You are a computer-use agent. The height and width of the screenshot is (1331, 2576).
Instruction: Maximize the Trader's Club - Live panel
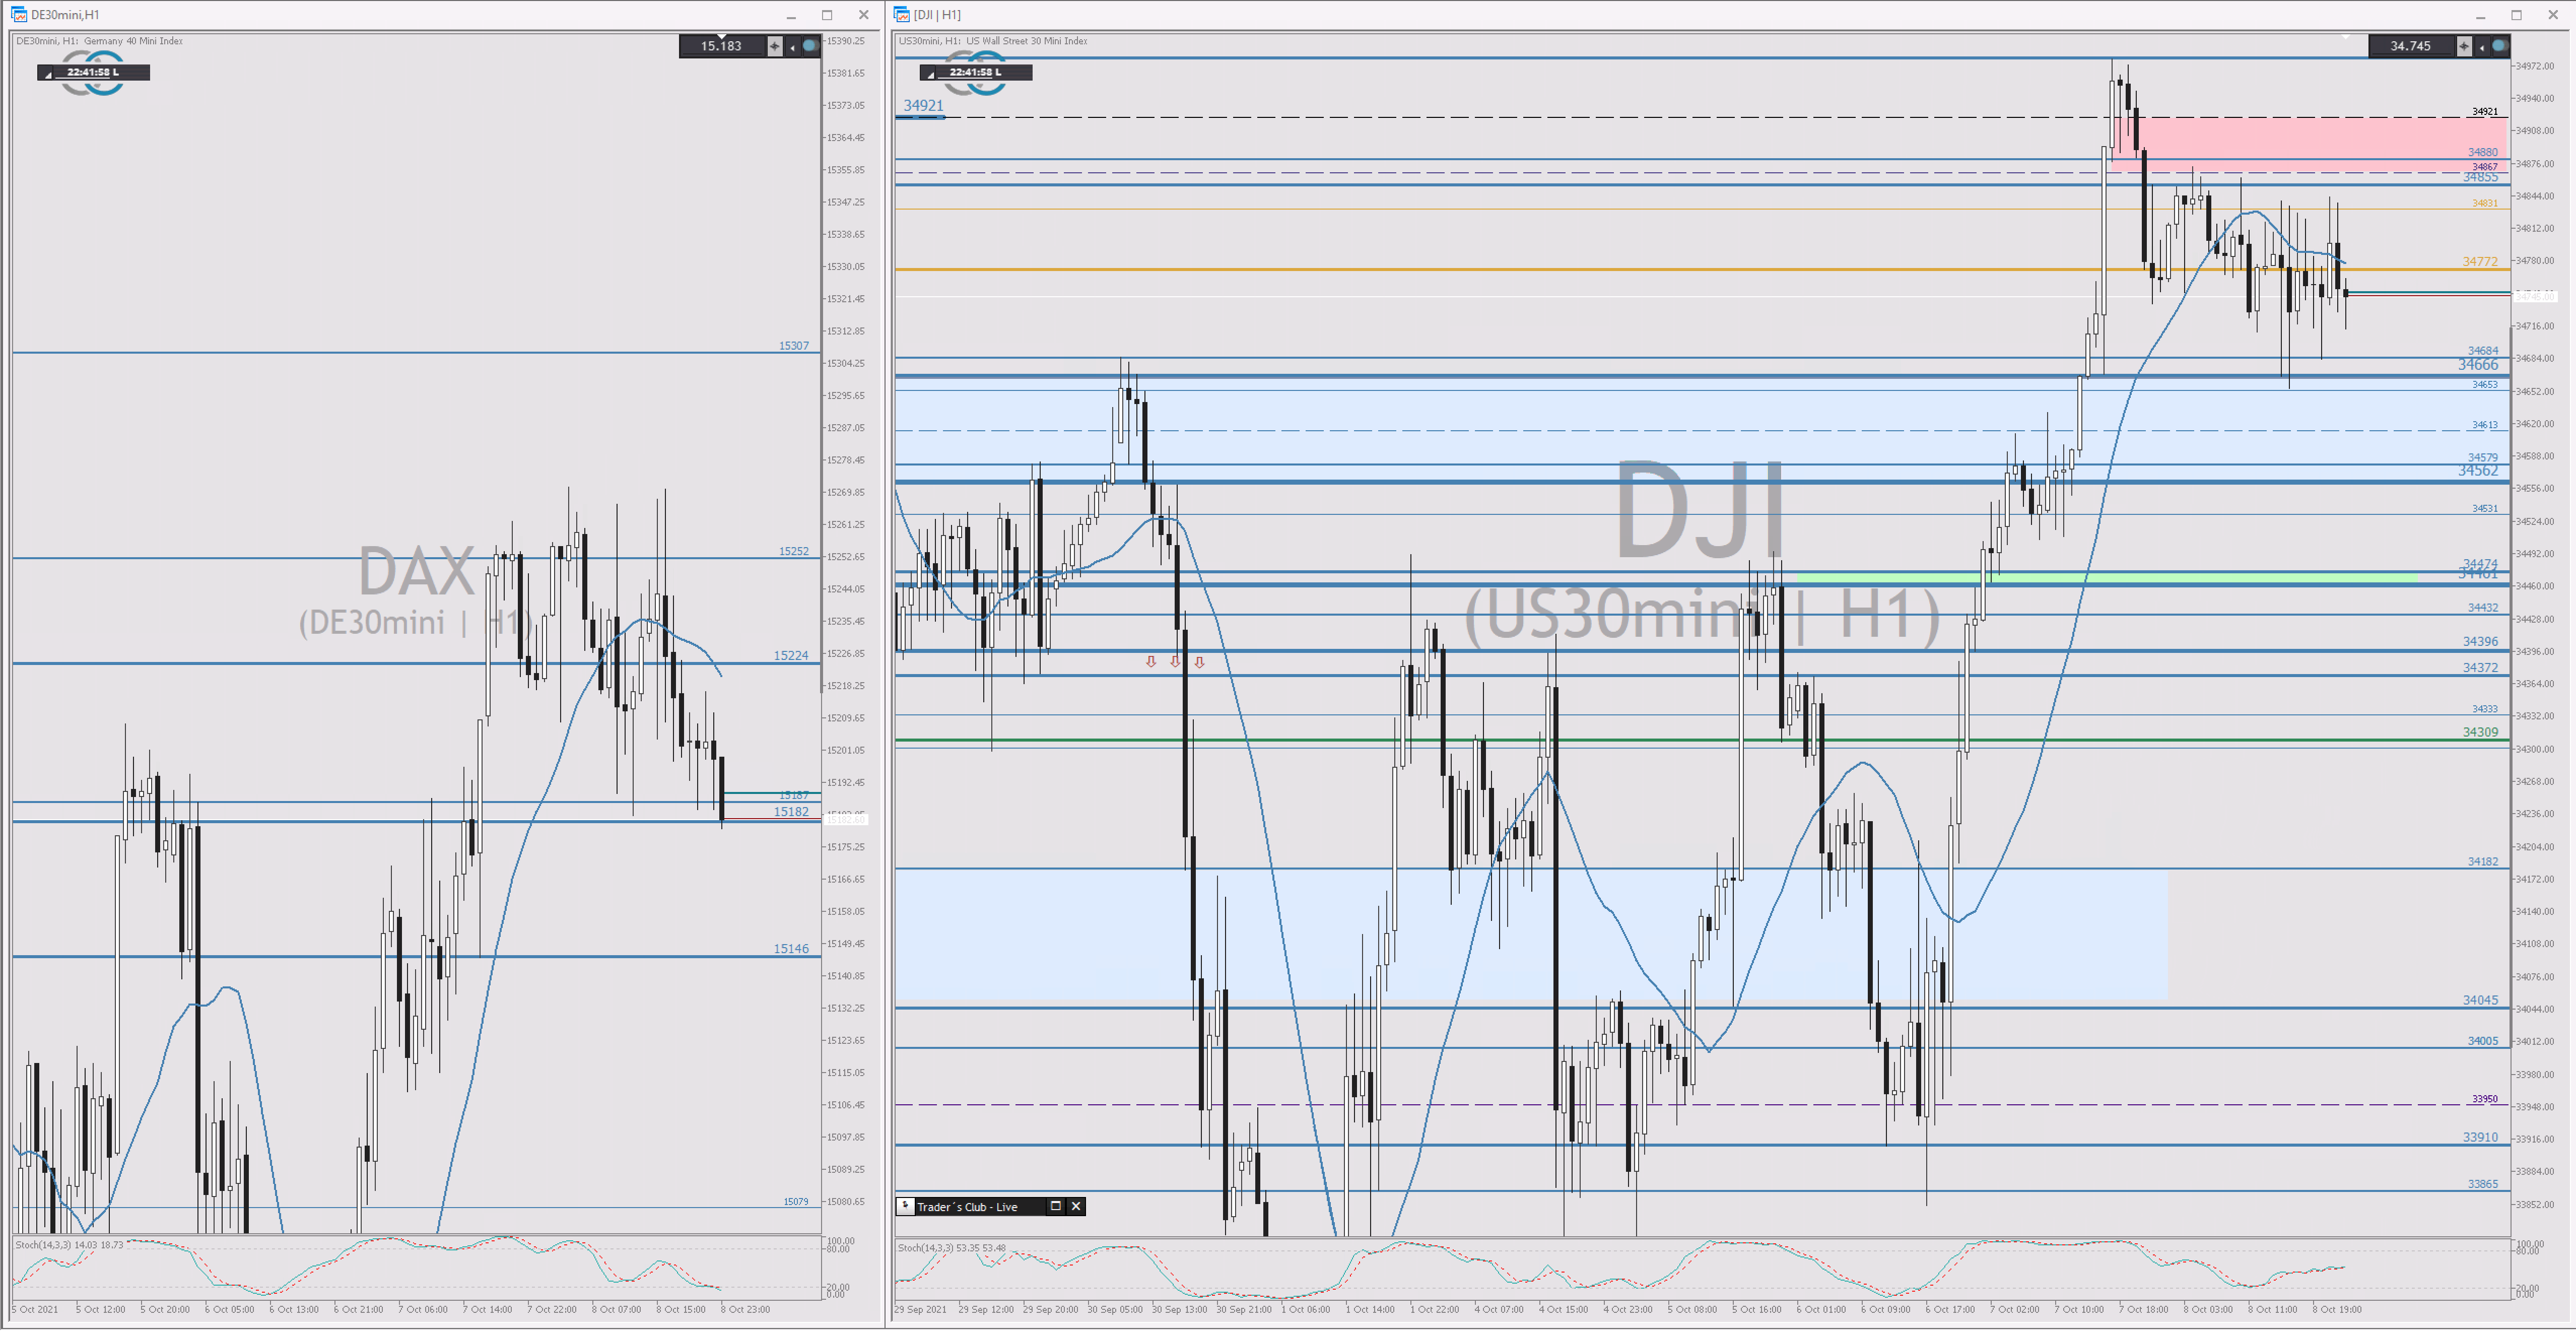coord(1055,1206)
